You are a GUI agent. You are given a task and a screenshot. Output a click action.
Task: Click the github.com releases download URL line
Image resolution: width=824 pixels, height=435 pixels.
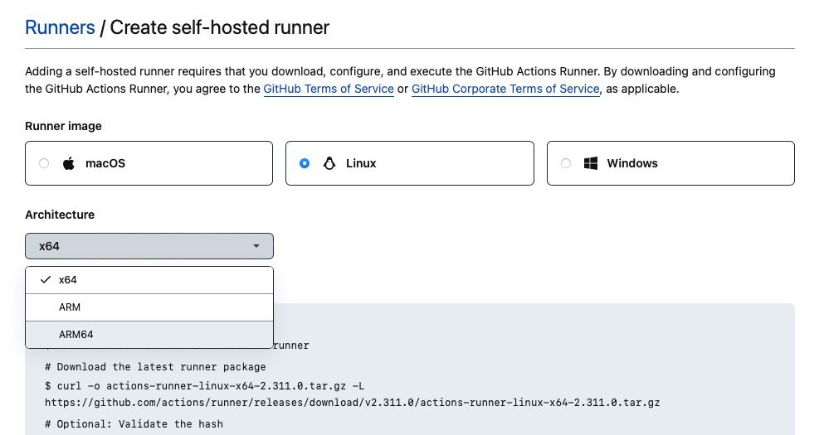tap(352, 403)
